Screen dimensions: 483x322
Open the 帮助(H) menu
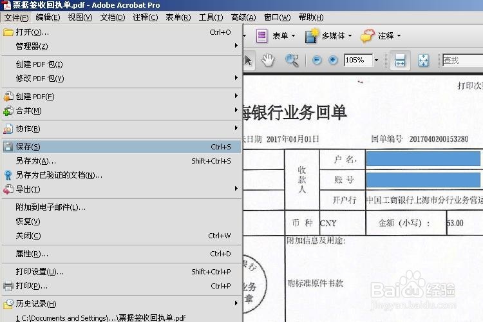[x=311, y=17]
